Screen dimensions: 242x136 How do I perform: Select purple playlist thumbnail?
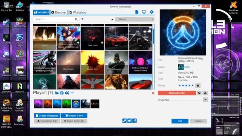pyautogui.click(x=38, y=104)
